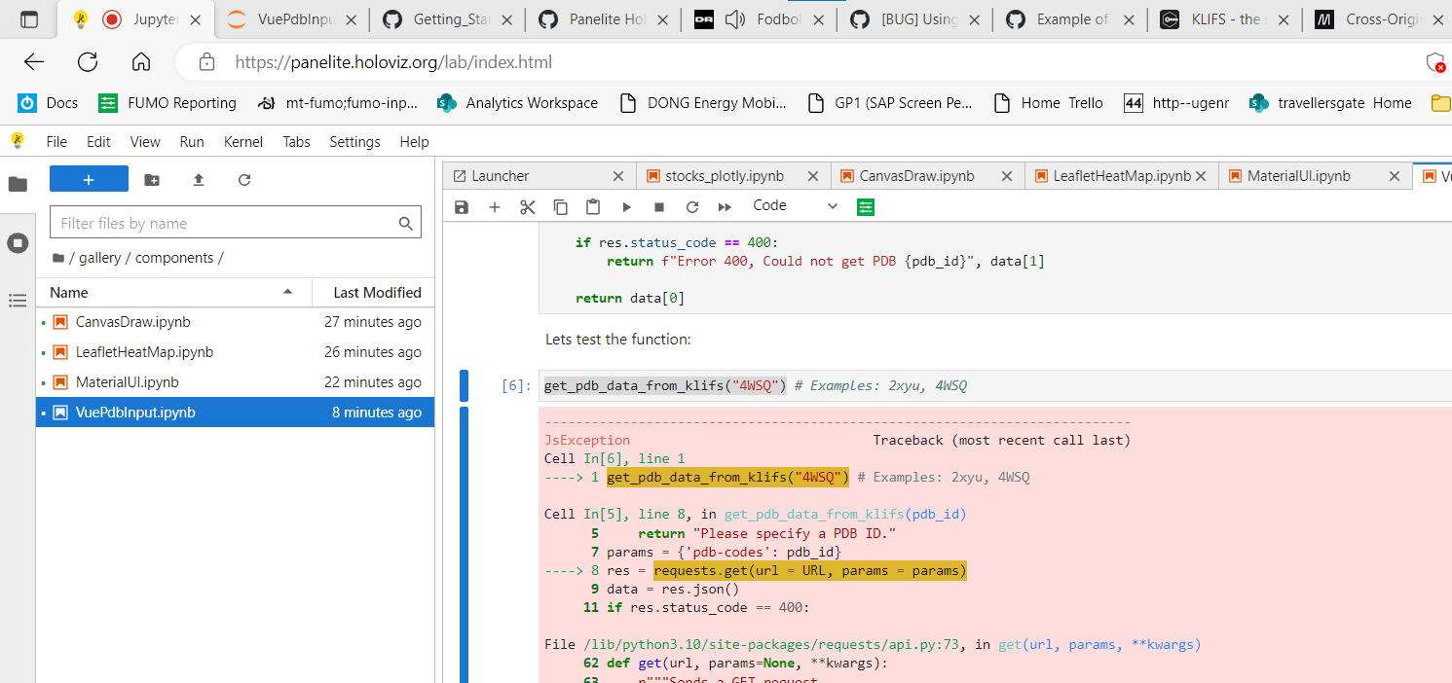The image size is (1452, 683).
Task: Open the Settings menu
Action: (x=354, y=142)
